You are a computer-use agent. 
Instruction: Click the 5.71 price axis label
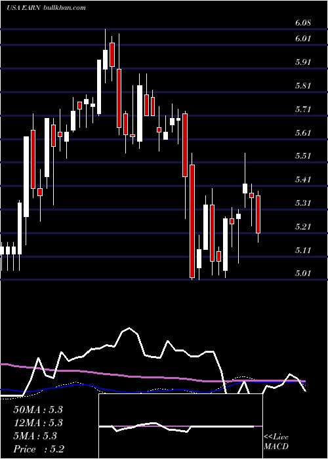click(303, 110)
